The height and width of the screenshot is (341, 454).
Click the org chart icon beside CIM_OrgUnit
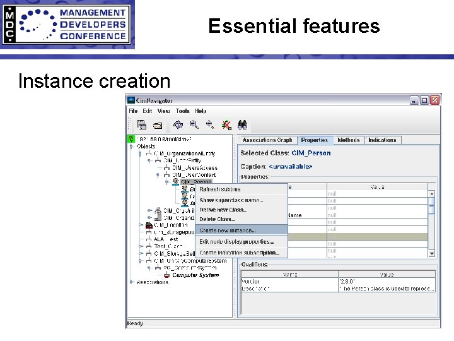pos(158,210)
